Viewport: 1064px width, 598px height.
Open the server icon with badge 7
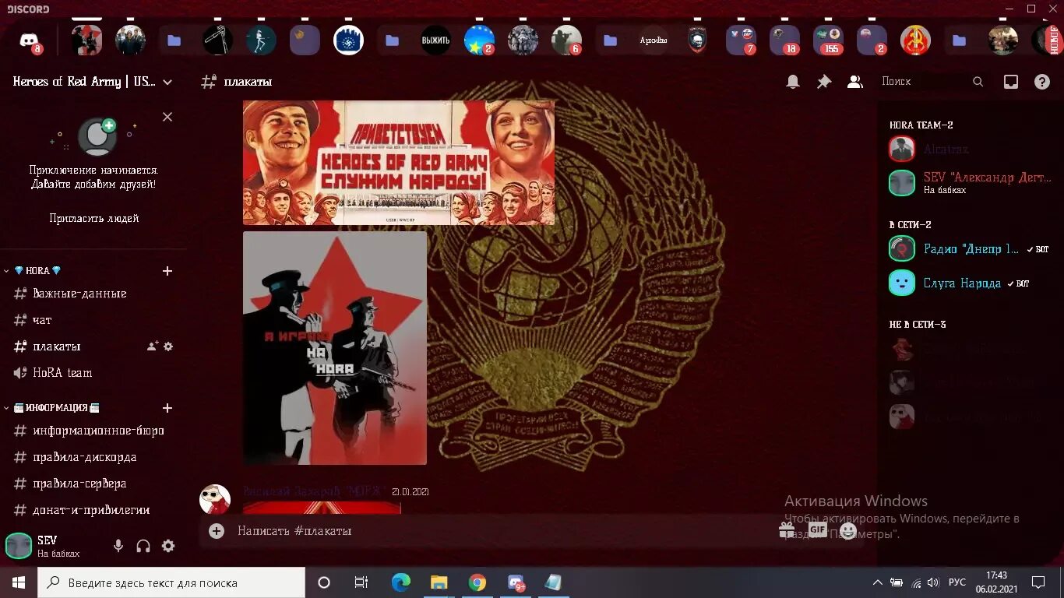741,40
